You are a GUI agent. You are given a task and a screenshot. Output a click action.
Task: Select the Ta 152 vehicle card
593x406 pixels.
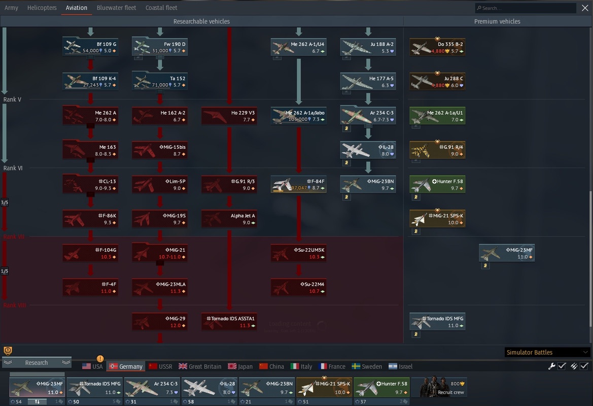coord(160,81)
